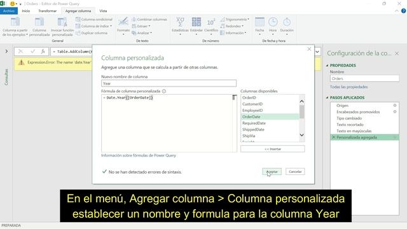Collapse the PASOS APLICADOS section
Image resolution: width=407 pixels, height=229 pixels.
[x=327, y=97]
